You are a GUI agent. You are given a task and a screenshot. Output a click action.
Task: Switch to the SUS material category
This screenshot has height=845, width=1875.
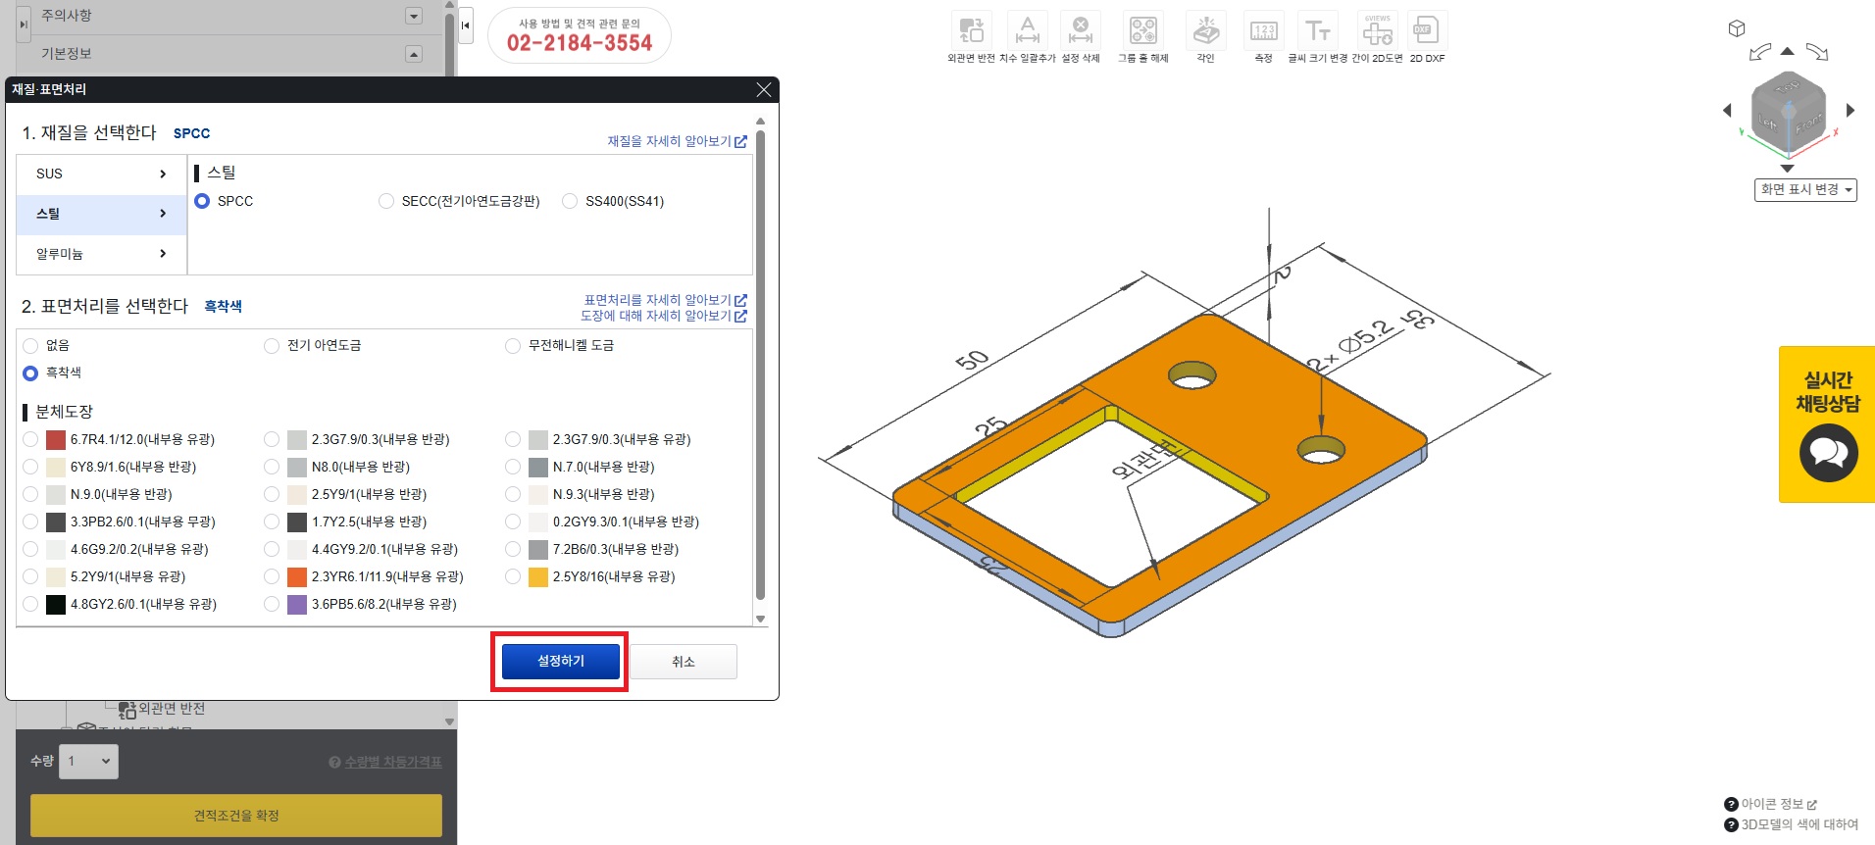pyautogui.click(x=101, y=174)
